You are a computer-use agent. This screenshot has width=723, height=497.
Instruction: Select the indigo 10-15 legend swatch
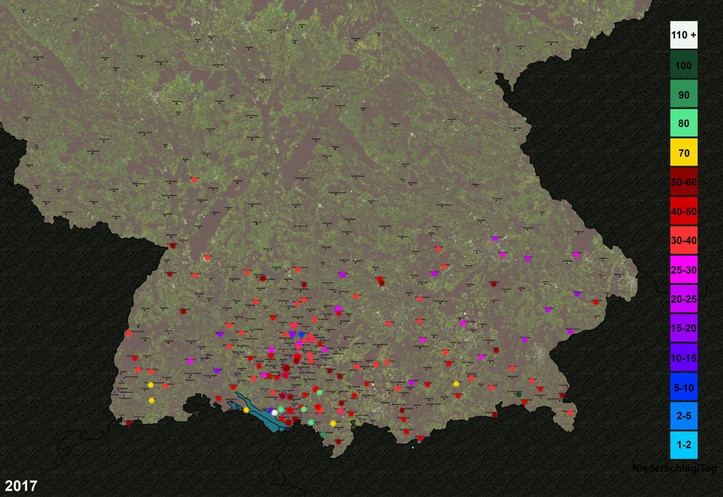[683, 358]
